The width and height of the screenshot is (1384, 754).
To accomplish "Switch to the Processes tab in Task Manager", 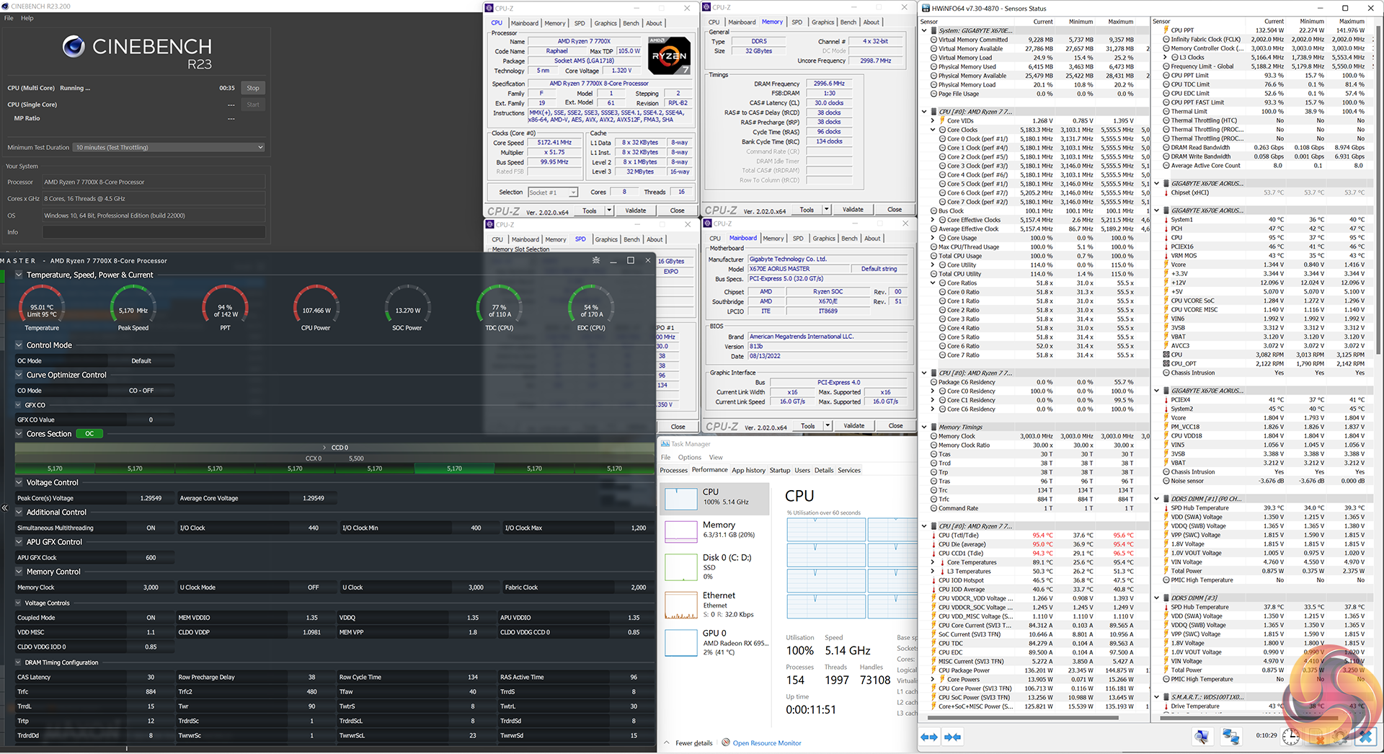I will coord(673,470).
